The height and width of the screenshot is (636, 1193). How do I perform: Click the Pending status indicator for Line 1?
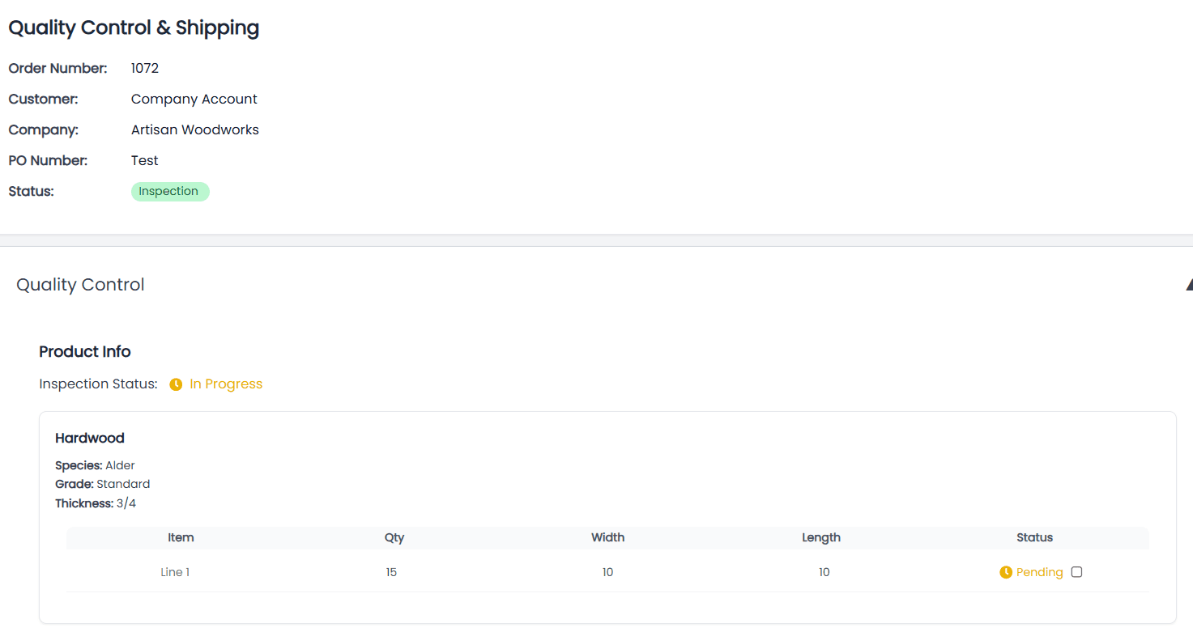pyautogui.click(x=1038, y=572)
